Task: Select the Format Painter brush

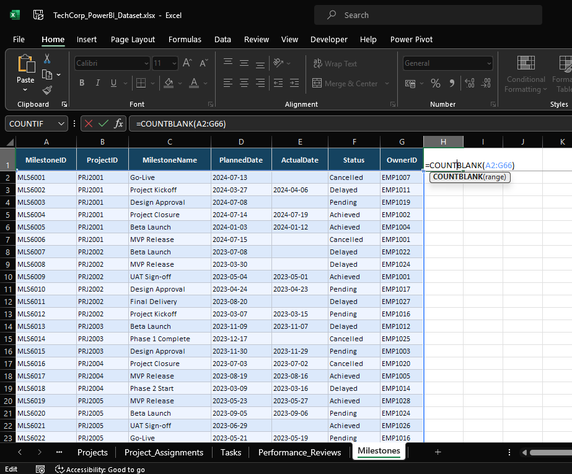Action: (47, 90)
